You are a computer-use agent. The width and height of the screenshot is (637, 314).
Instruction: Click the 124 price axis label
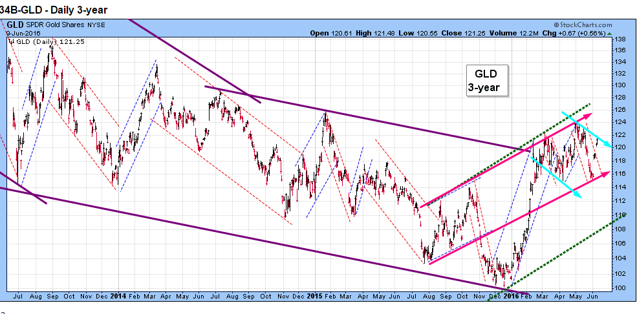[620, 121]
